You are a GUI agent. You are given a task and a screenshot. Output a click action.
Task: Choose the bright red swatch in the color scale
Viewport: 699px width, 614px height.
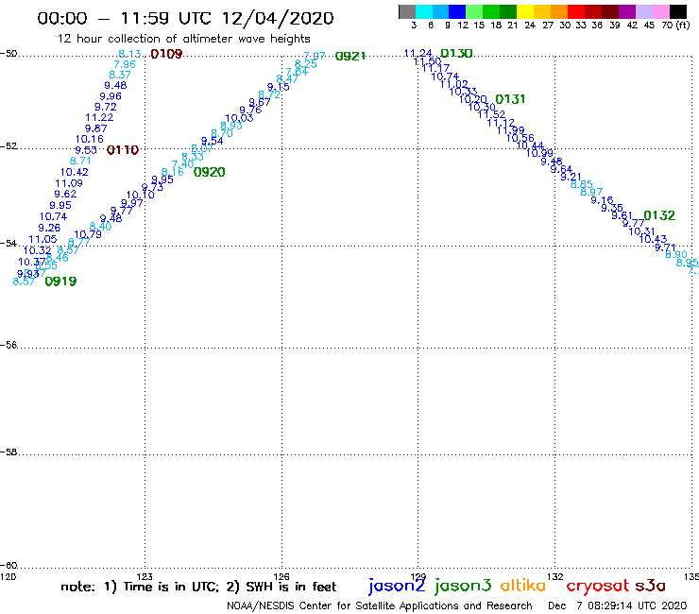tap(576, 11)
